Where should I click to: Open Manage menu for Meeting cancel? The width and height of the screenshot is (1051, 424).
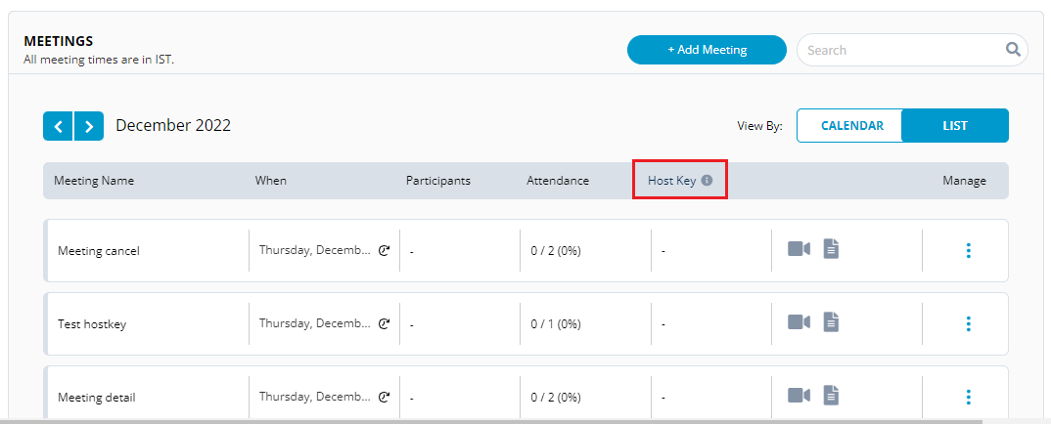(968, 250)
